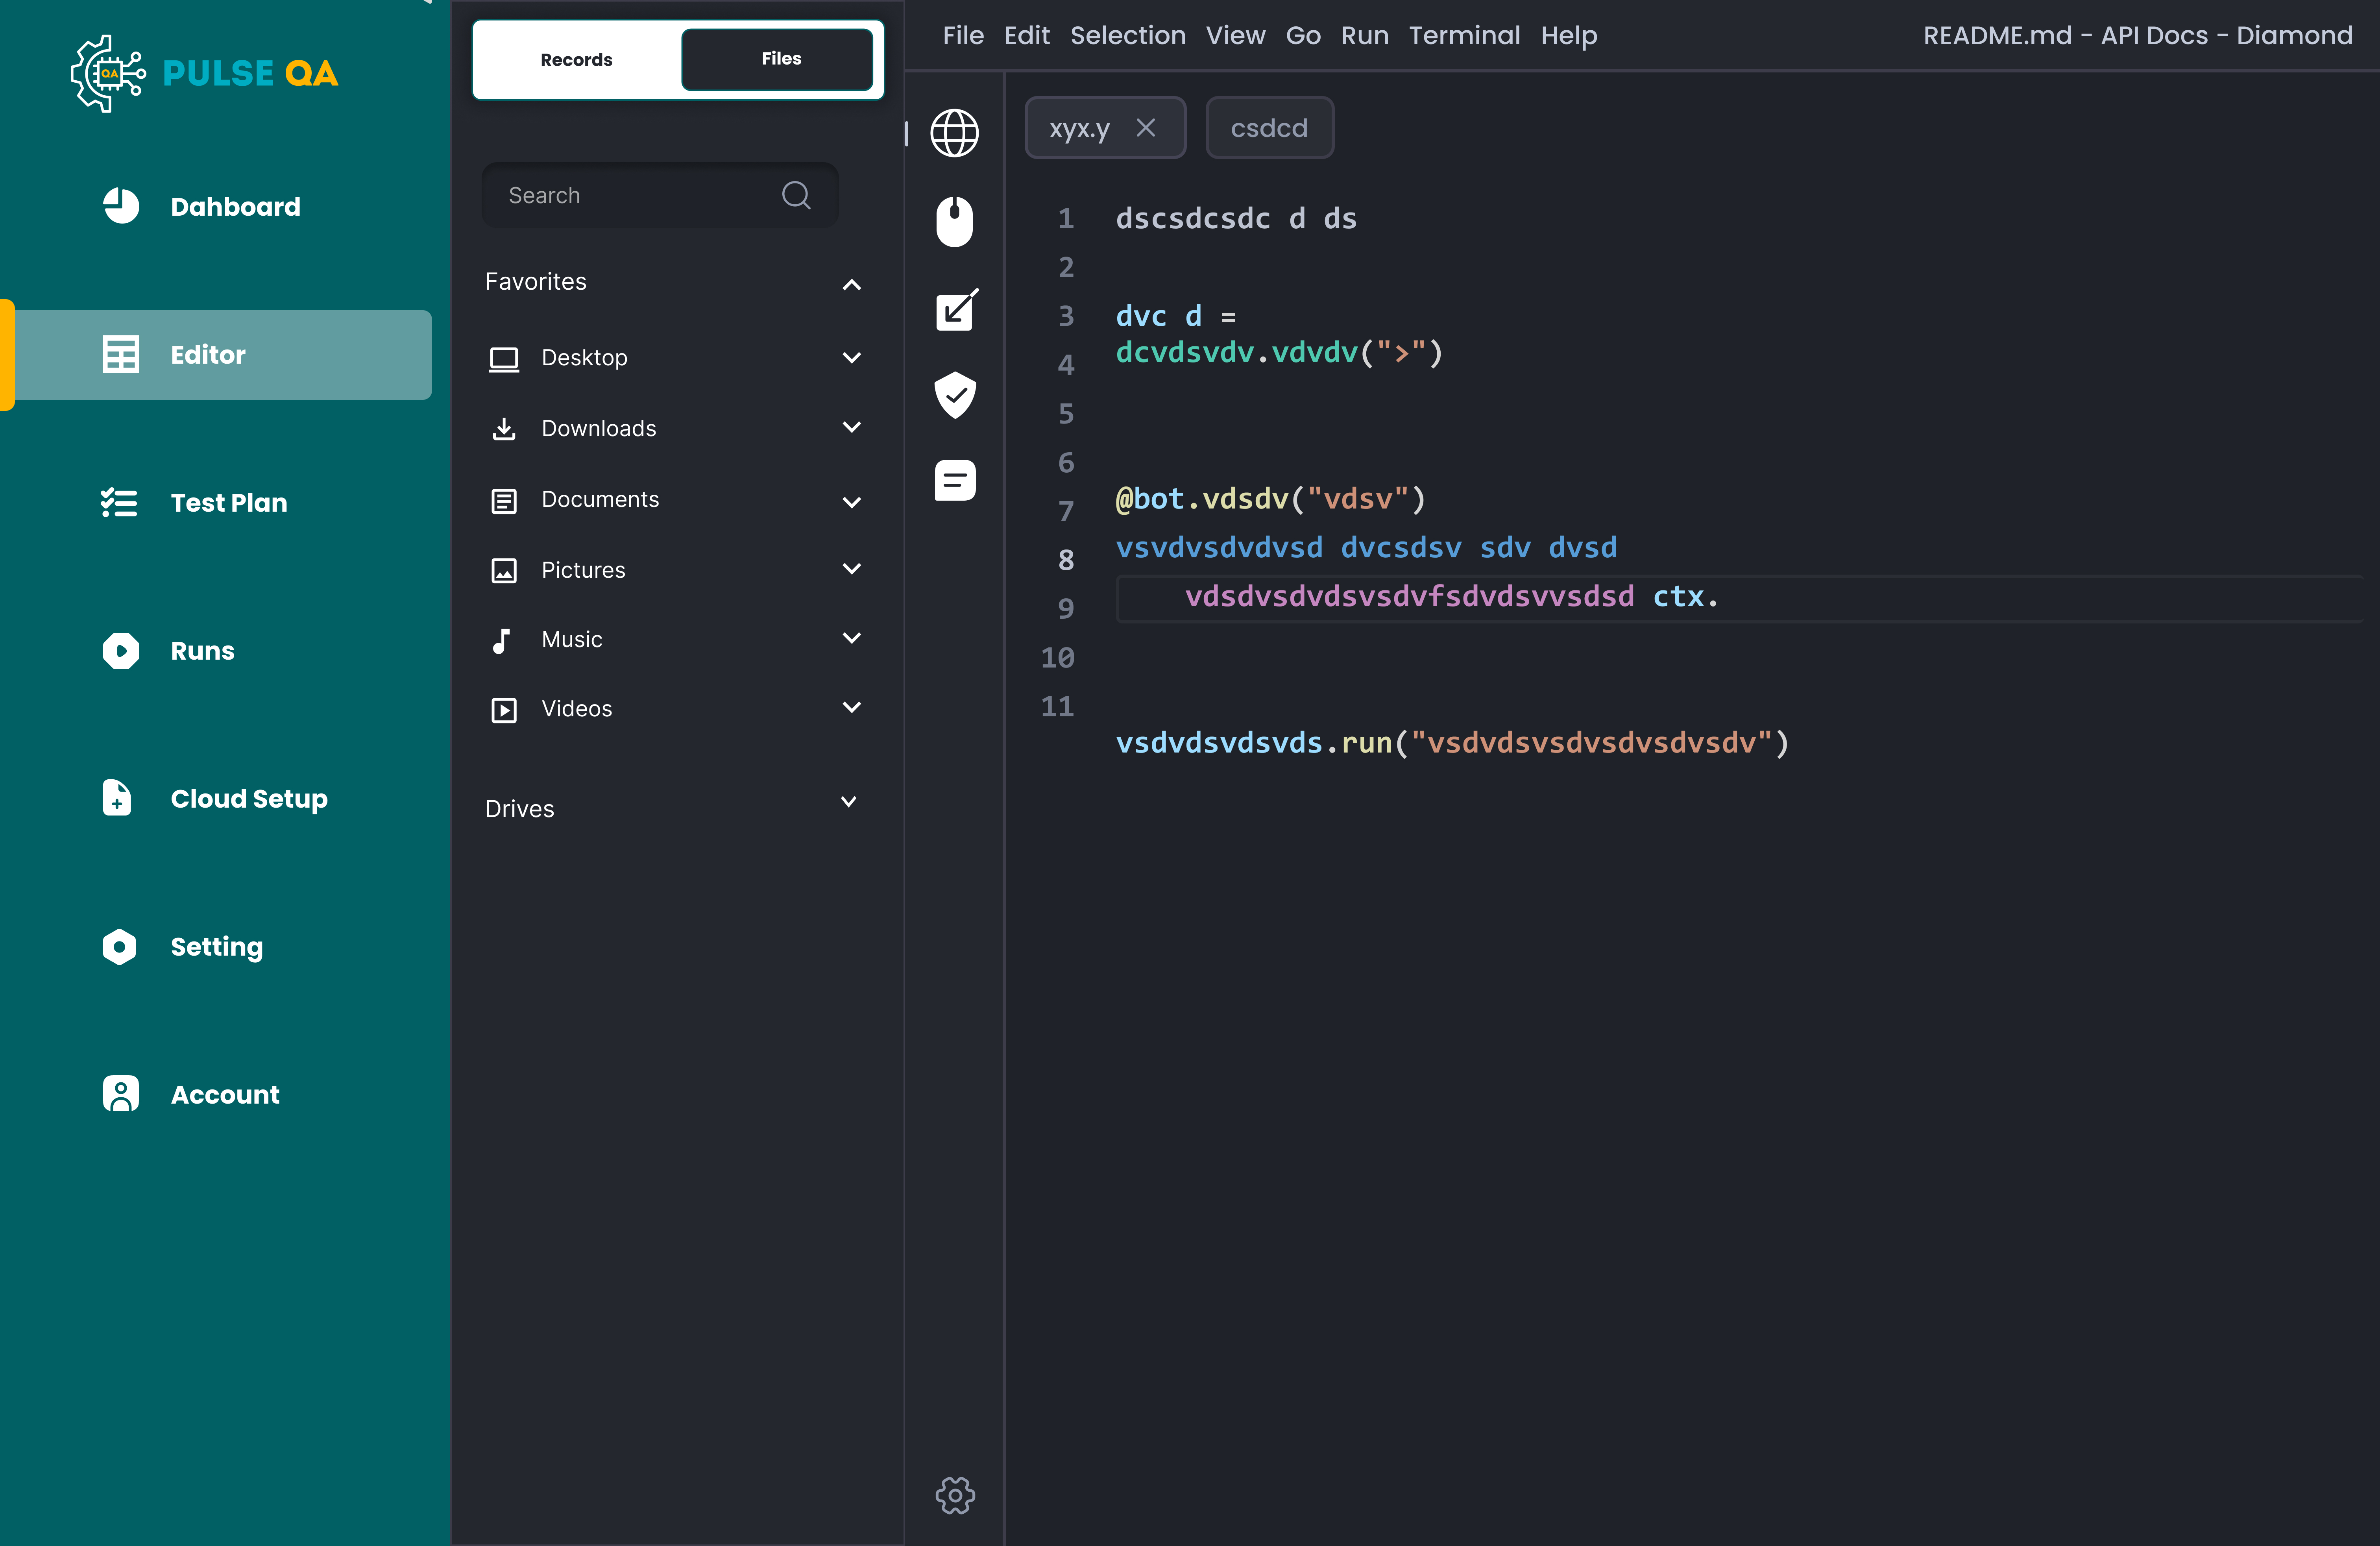Click the search magnifier icon
Viewport: 2380px width, 1546px height.
(796, 195)
